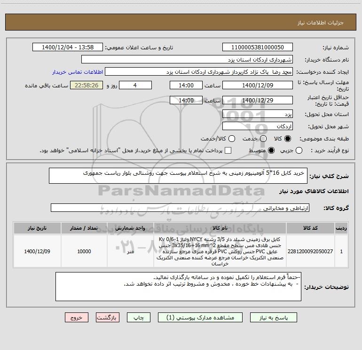Image resolution: width=362 pixels, height=350 pixels.
Task: Click the response deadline date 1400/12/09 field
Action: pos(258,85)
